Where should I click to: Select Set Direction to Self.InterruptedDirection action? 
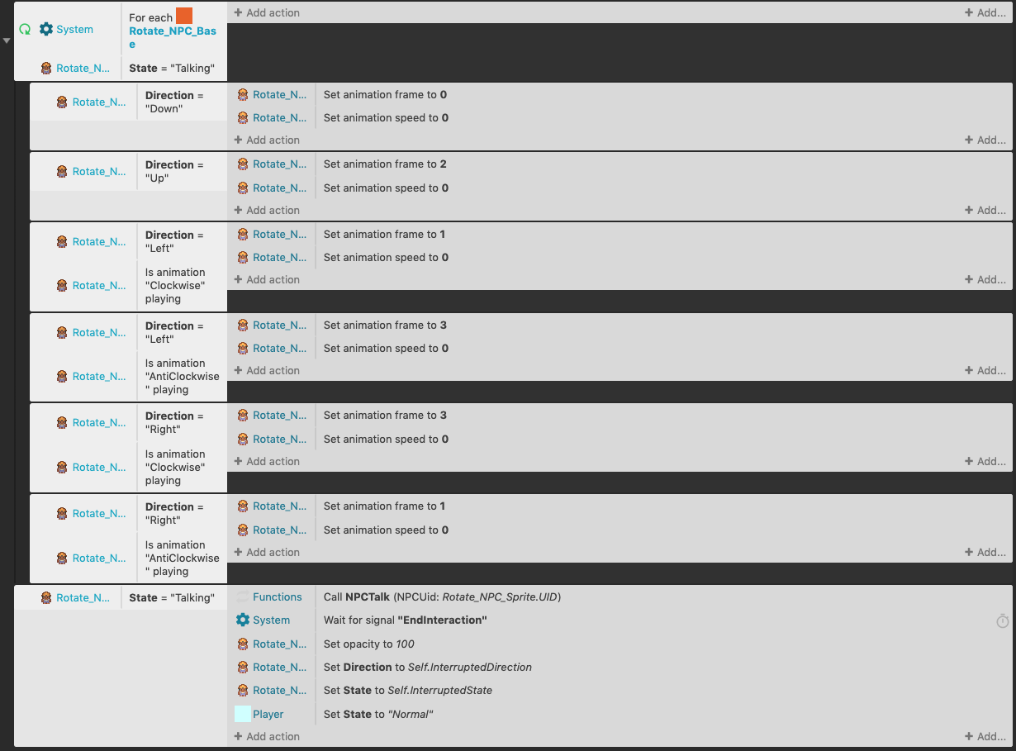pos(427,667)
